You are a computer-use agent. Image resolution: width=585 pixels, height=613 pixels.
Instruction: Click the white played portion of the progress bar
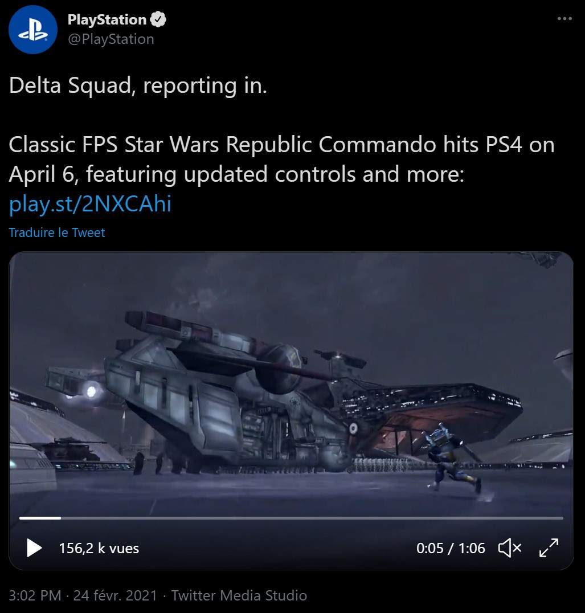(x=40, y=518)
